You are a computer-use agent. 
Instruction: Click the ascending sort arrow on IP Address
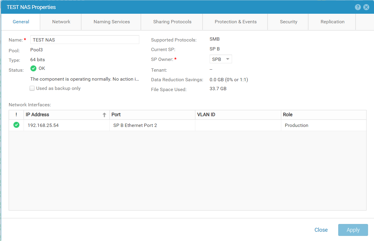(104, 115)
